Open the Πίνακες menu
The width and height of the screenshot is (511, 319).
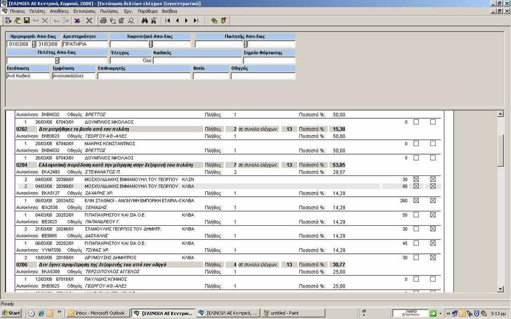click(17, 11)
